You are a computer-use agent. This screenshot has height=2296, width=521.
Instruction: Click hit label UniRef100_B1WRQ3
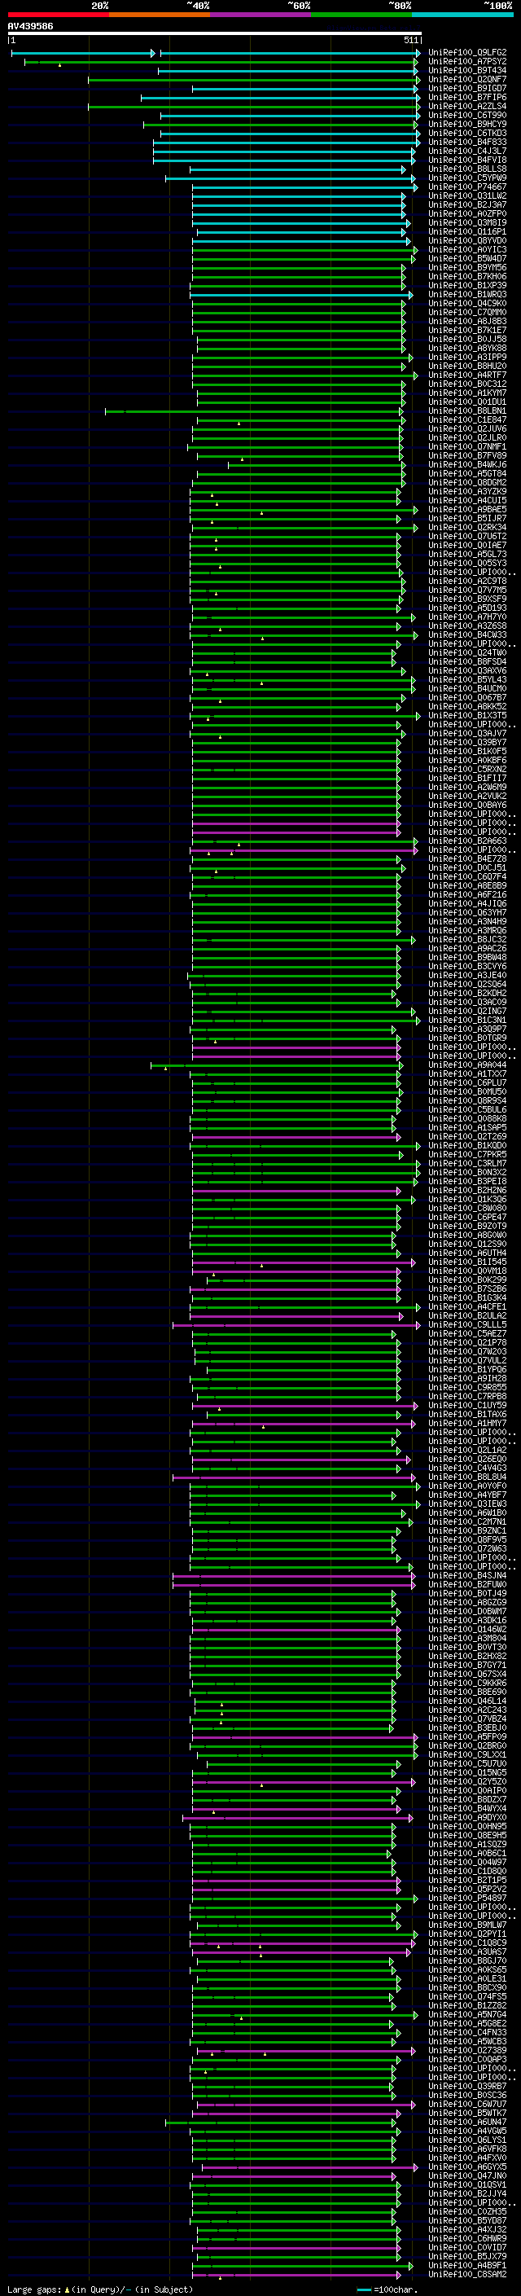[467, 295]
